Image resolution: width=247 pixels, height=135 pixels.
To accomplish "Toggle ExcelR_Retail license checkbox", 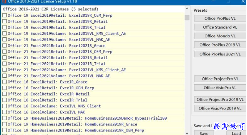I will pos(4,94).
